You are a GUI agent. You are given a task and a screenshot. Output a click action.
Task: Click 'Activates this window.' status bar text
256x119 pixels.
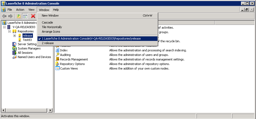pyautogui.click(x=16, y=116)
